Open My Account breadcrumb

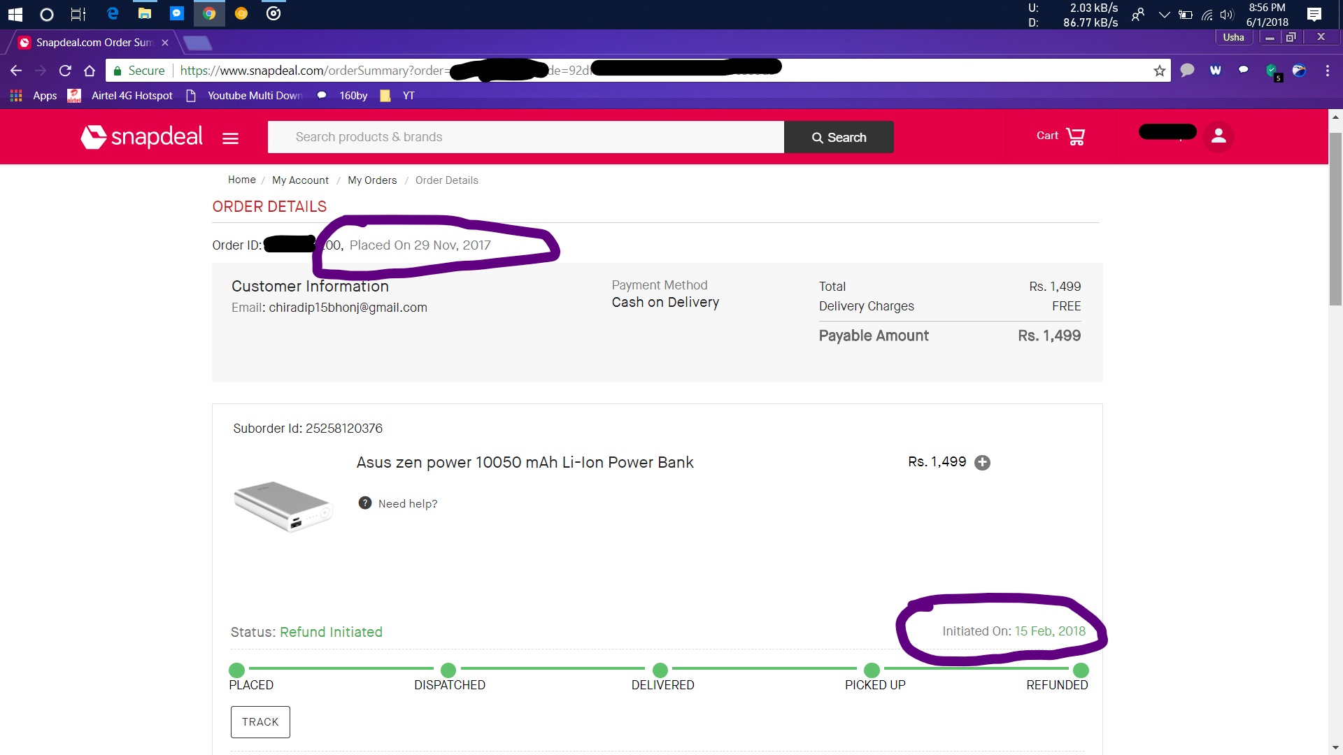click(300, 180)
